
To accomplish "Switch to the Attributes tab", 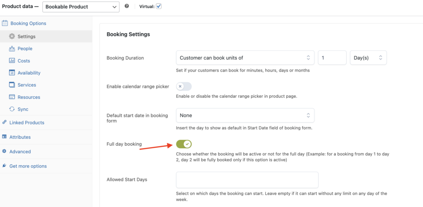I will click(x=20, y=137).
